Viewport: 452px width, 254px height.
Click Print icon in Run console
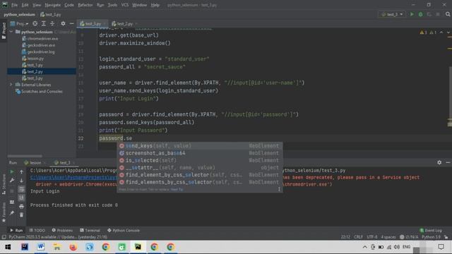[x=21, y=207]
